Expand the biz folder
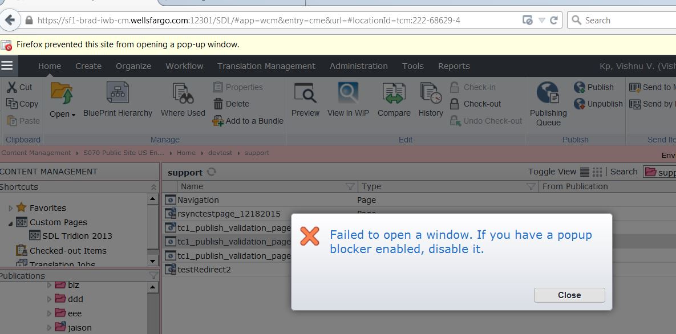The width and height of the screenshot is (676, 334). [x=49, y=285]
